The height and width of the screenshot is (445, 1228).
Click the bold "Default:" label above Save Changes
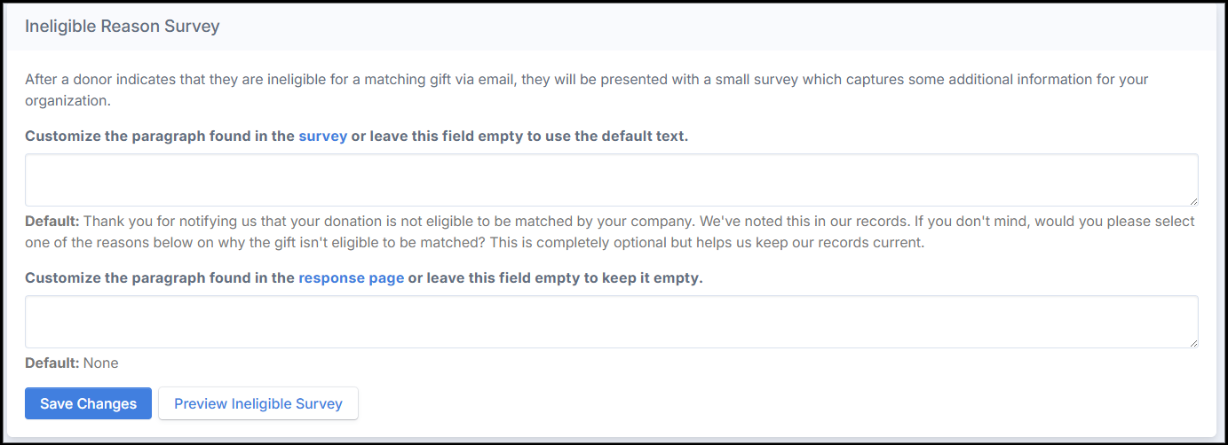pos(52,363)
